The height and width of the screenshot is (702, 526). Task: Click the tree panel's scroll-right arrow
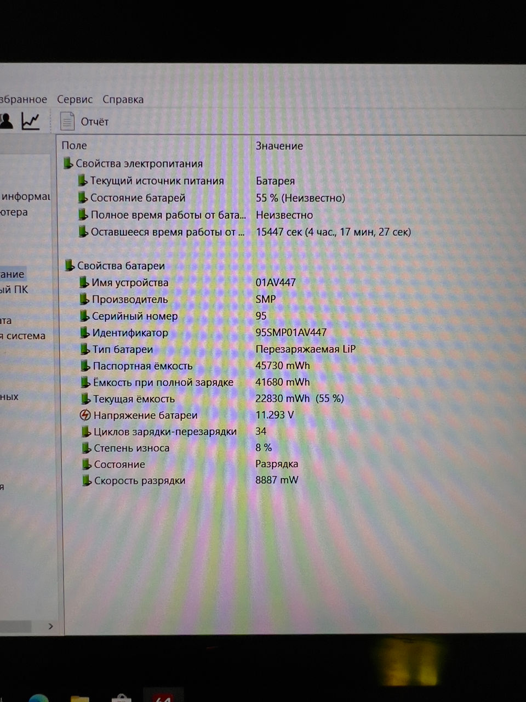pos(50,626)
